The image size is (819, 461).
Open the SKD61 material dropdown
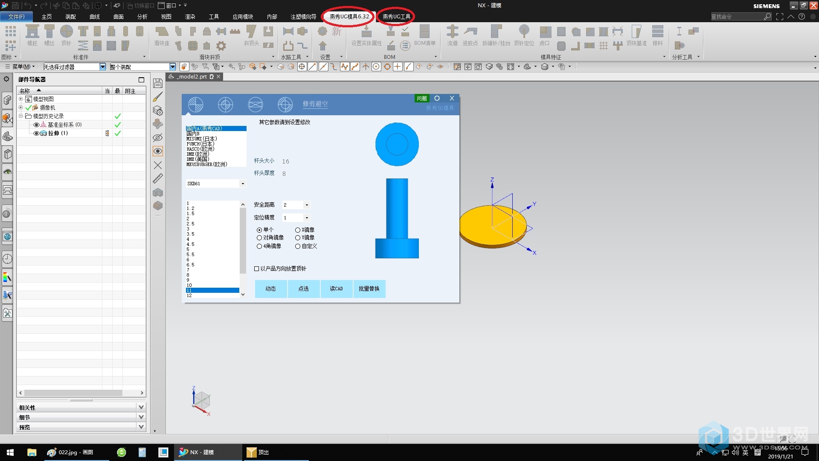click(x=243, y=184)
